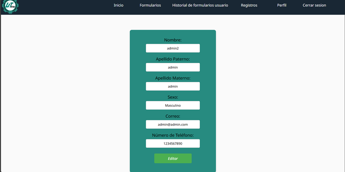Open the Formularios menu item
This screenshot has height=172, width=345.
[x=150, y=5]
